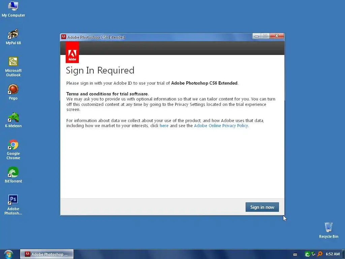Image resolution: width=345 pixels, height=259 pixels.
Task: Select the BitTorrent desktop shortcut
Action: coord(13,175)
